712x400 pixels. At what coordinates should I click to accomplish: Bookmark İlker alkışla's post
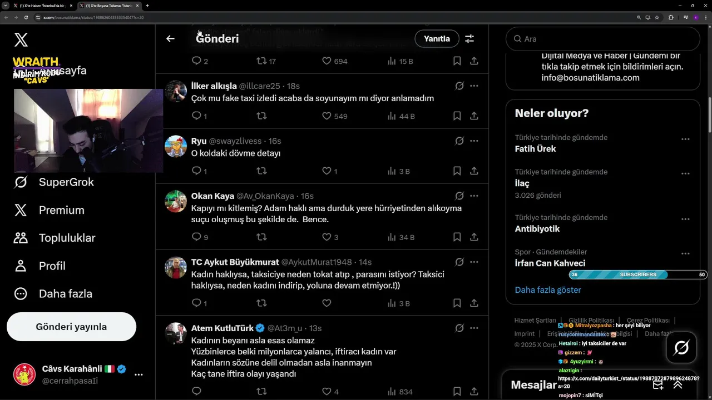coord(457,116)
